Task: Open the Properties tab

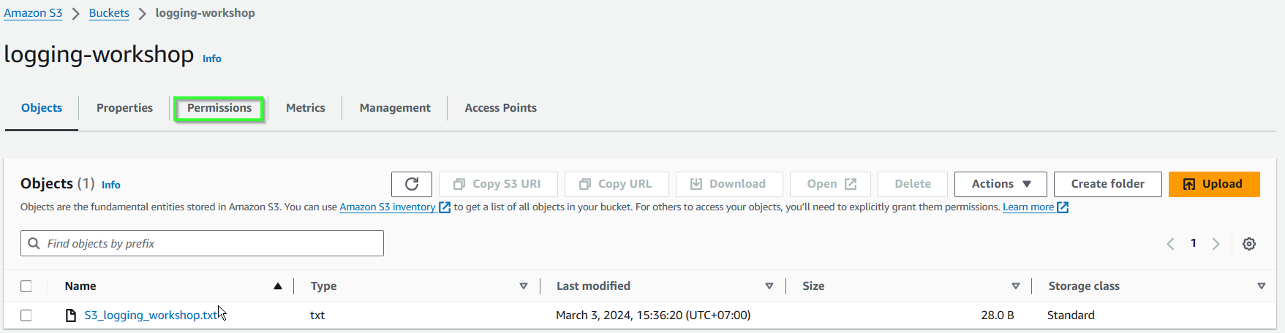Action: (124, 108)
